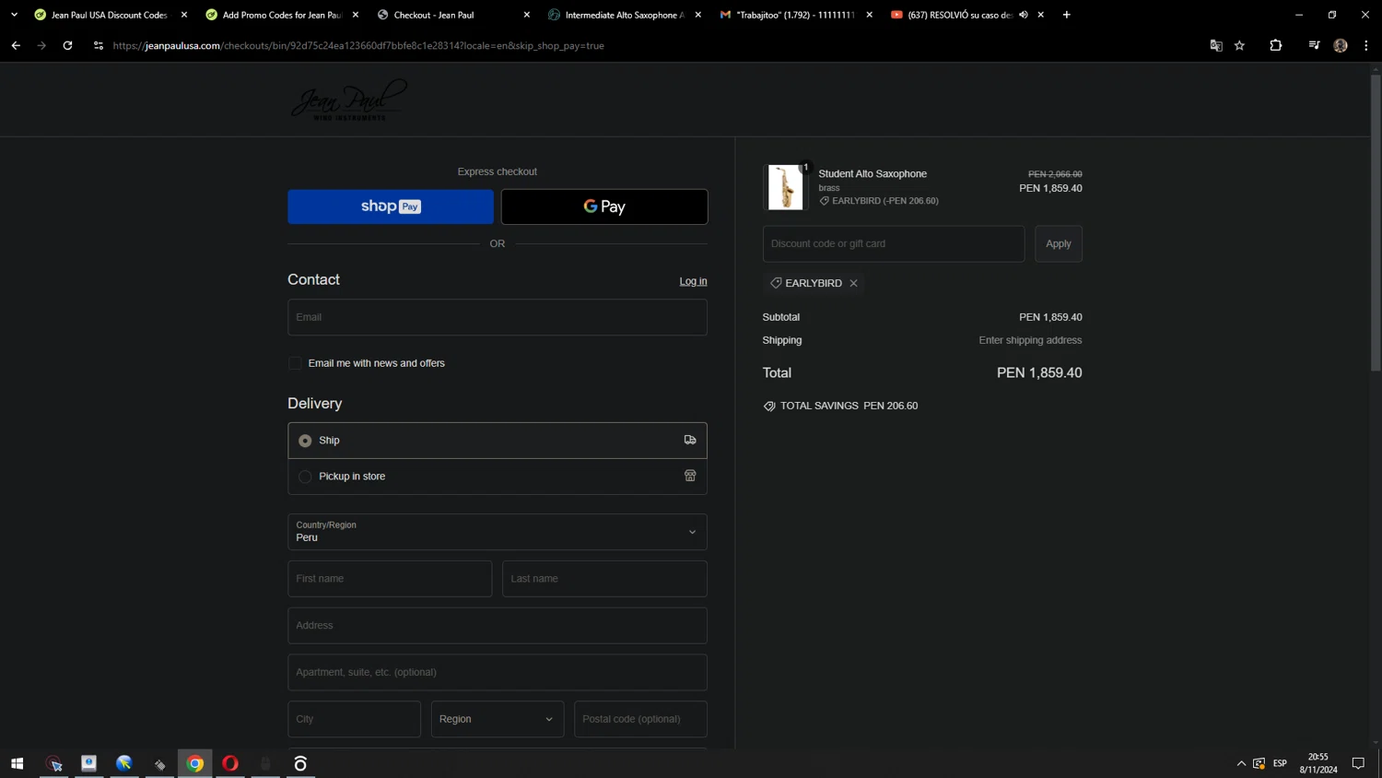Image resolution: width=1382 pixels, height=778 pixels.
Task: Click the Total PEN 1,859.40 amount
Action: click(x=1039, y=372)
